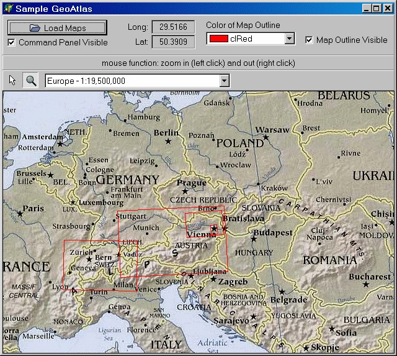Toggle the Command Panel Visible checkbox
The image size is (397, 356).
[12, 43]
